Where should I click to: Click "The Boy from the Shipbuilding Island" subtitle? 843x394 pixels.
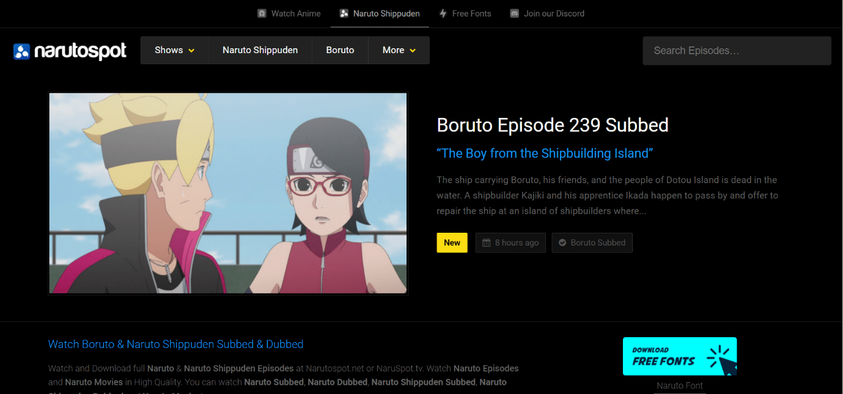tap(545, 153)
